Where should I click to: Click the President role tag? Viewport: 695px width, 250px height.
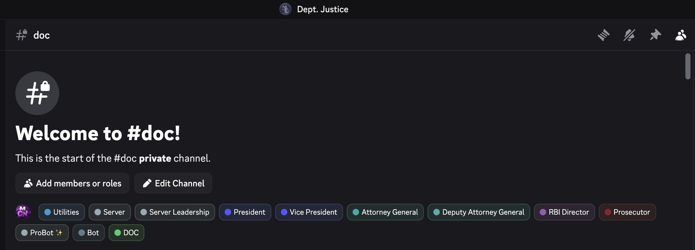pos(245,212)
